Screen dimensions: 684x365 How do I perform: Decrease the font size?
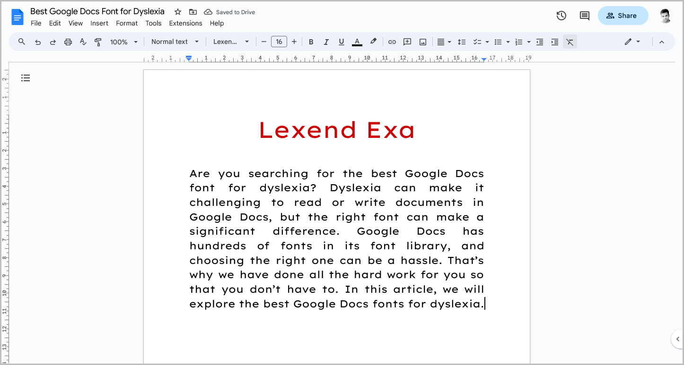click(x=264, y=42)
